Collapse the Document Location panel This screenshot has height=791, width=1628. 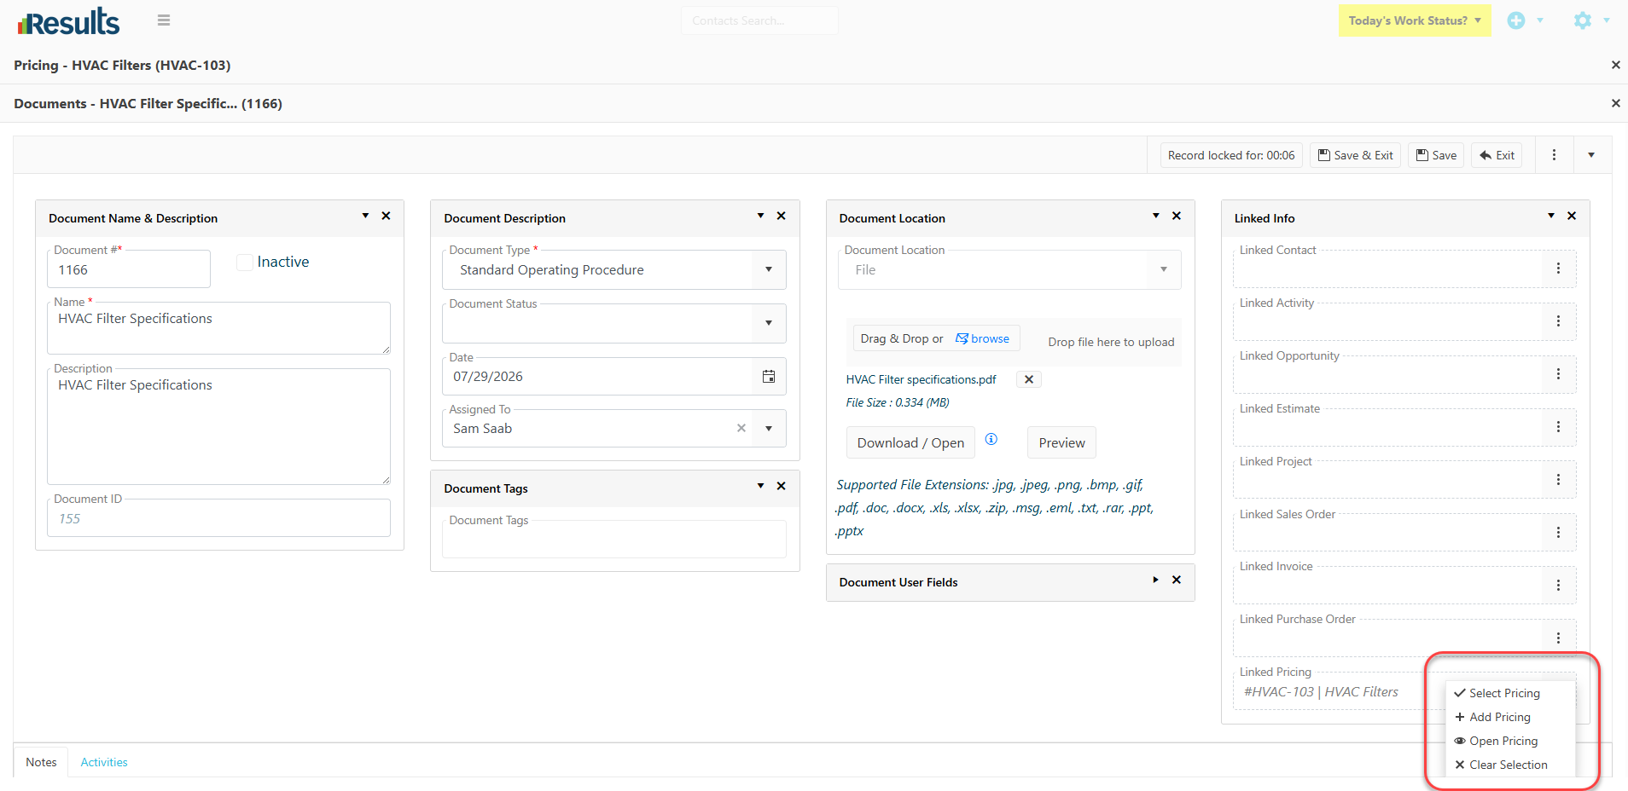click(1155, 217)
